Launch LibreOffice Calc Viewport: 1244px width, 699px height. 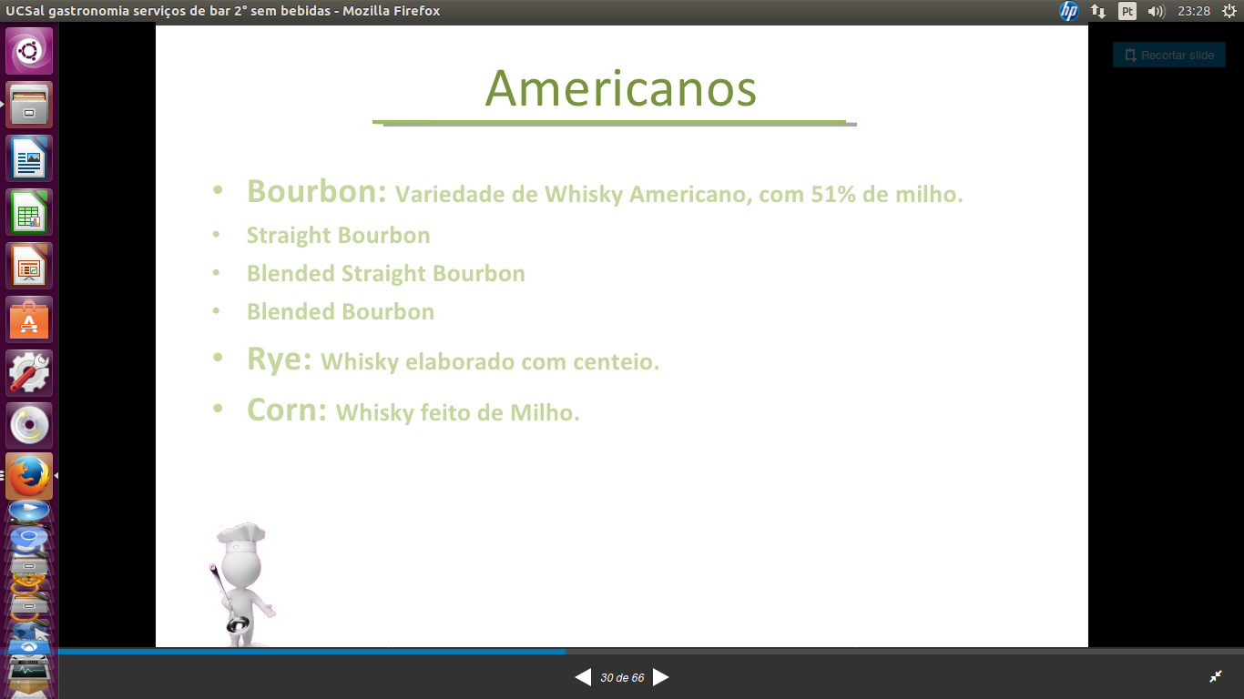(x=29, y=213)
